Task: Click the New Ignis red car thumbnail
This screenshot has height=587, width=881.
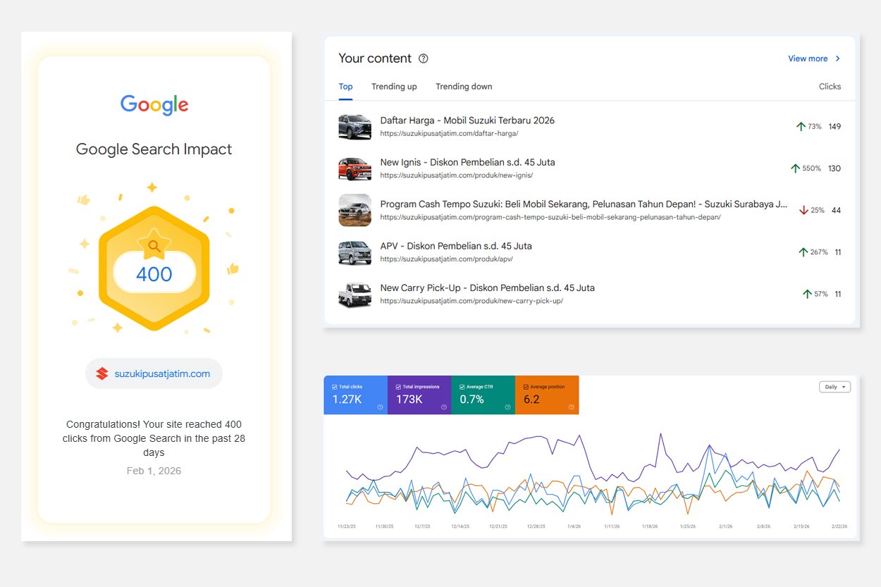Action: pyautogui.click(x=355, y=168)
